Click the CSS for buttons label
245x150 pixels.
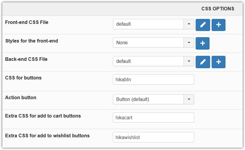click(x=23, y=78)
